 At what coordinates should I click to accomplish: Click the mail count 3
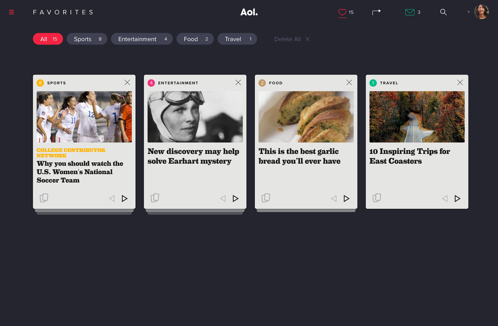tap(419, 12)
